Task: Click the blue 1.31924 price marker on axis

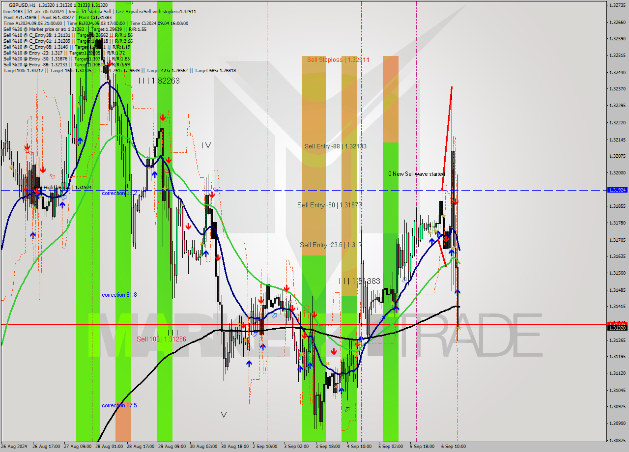Action: (617, 190)
